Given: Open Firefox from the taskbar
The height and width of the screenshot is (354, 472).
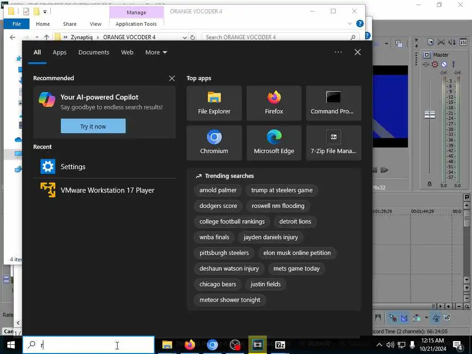Looking at the screenshot, I should [189, 345].
